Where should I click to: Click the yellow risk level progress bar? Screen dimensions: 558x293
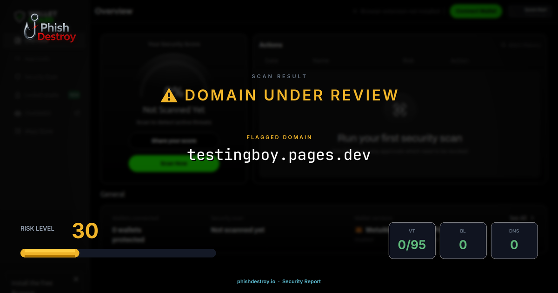tap(49, 253)
